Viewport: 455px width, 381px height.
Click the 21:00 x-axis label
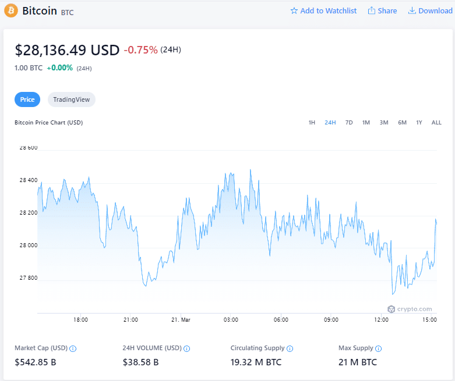pos(130,319)
